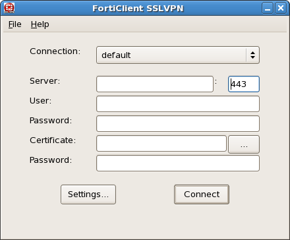Click the Connection: label
This screenshot has width=290, height=240.
tap(55, 51)
